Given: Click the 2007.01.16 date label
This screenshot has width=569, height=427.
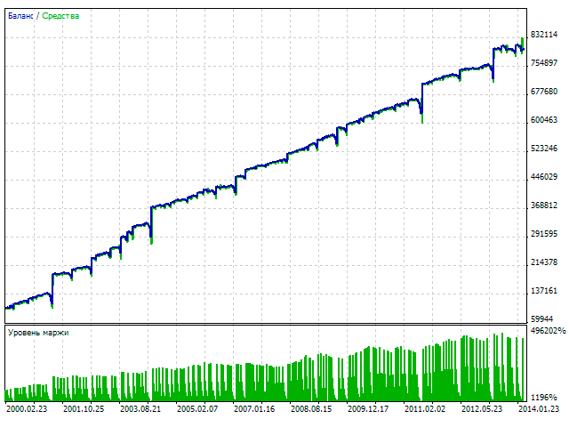Looking at the screenshot, I should pyautogui.click(x=254, y=409).
